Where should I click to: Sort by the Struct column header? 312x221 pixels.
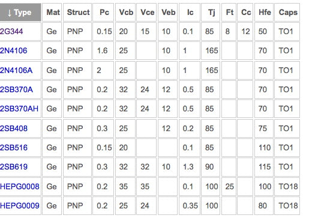(x=78, y=13)
